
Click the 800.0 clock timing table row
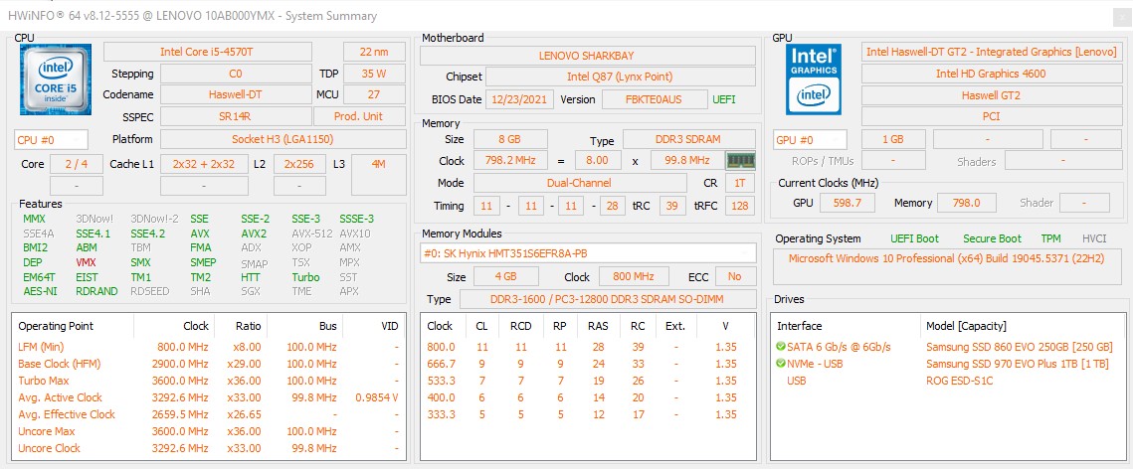pos(588,347)
